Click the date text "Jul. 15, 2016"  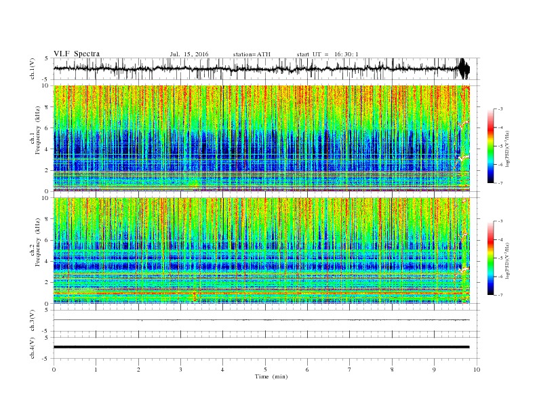pos(189,54)
